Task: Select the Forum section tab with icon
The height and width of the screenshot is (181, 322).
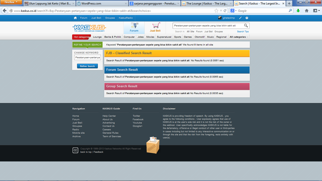Action: (134, 28)
